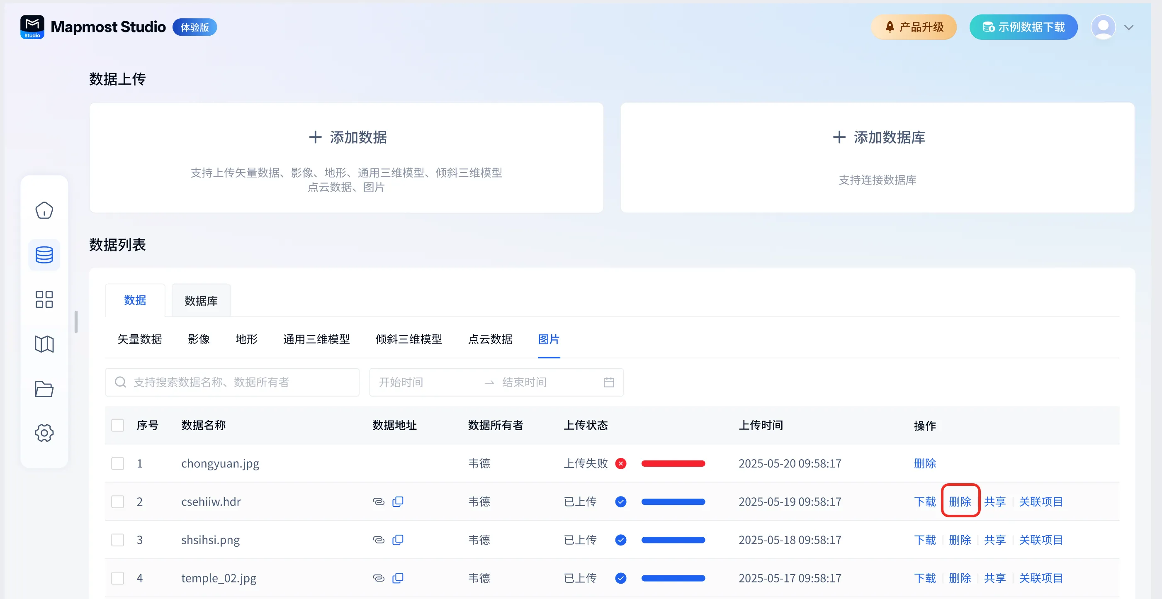The width and height of the screenshot is (1162, 599).
Task: Switch to the 数据库 tab
Action: click(201, 301)
